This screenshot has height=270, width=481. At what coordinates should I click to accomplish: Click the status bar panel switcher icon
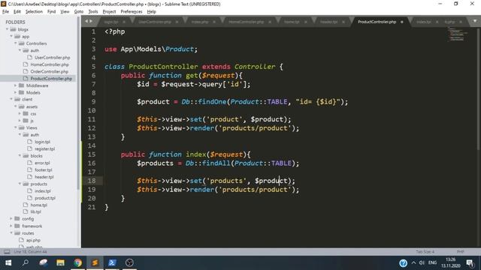(7, 252)
